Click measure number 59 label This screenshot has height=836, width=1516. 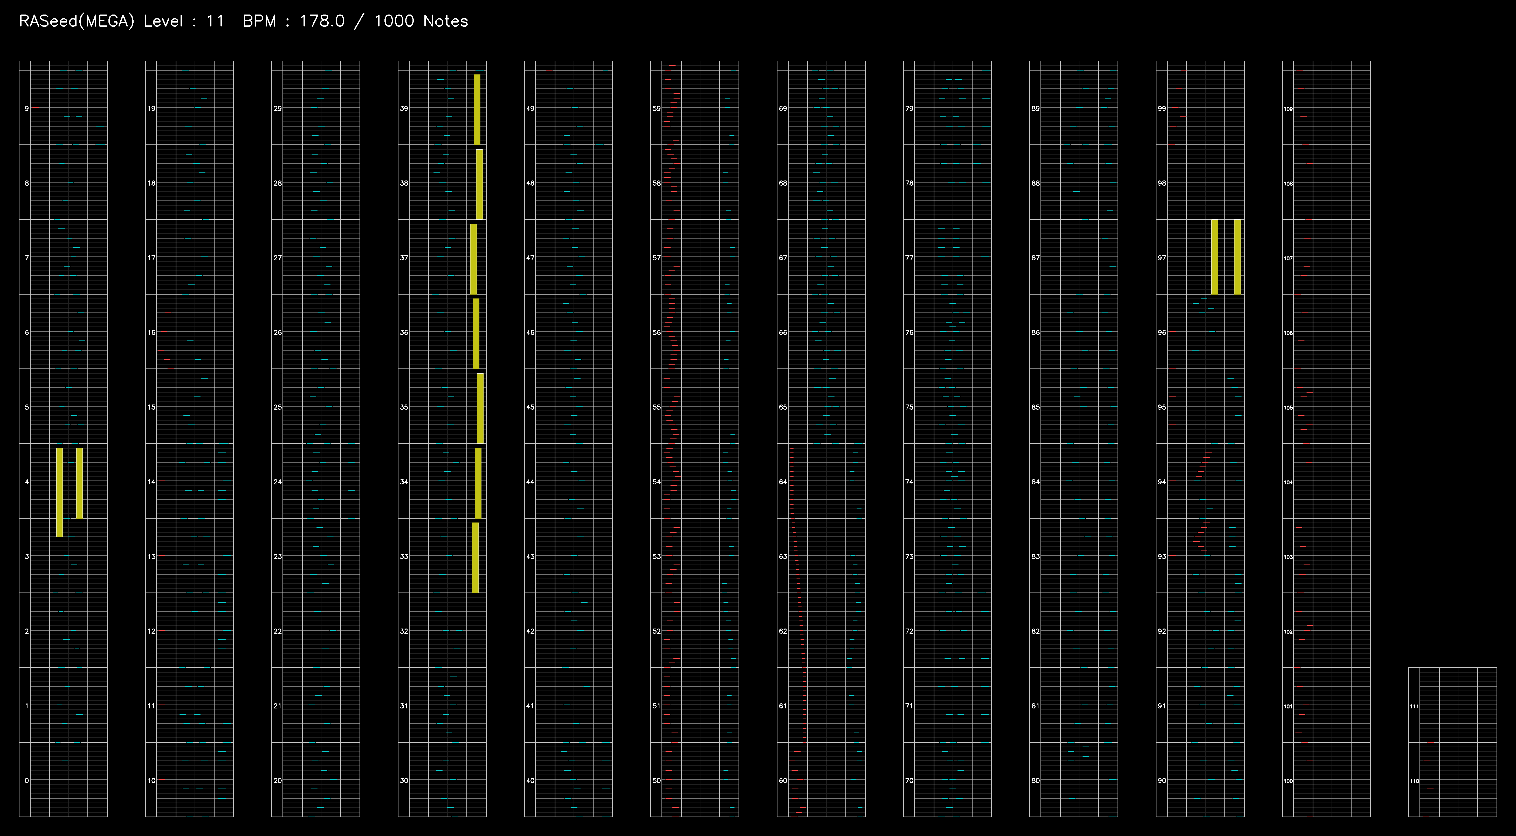click(x=656, y=108)
